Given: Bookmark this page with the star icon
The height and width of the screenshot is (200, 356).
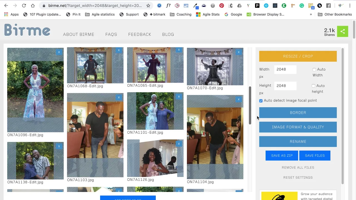Looking at the screenshot, I should point(148,6).
